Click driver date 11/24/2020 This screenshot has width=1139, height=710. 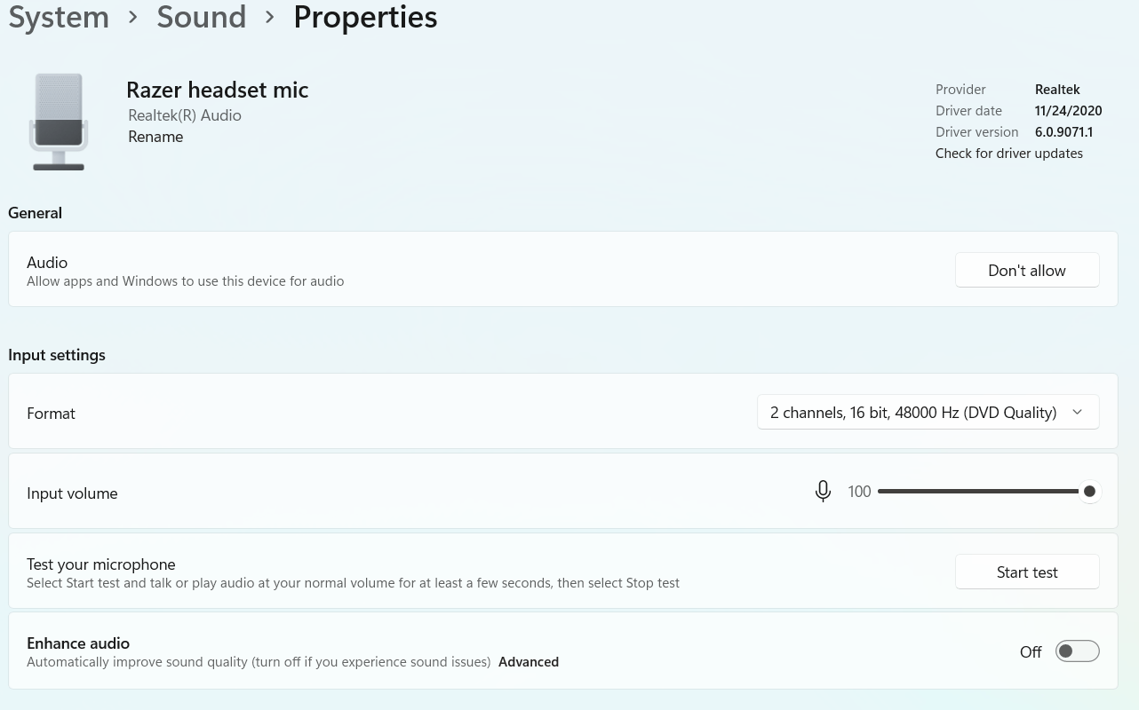click(1068, 111)
